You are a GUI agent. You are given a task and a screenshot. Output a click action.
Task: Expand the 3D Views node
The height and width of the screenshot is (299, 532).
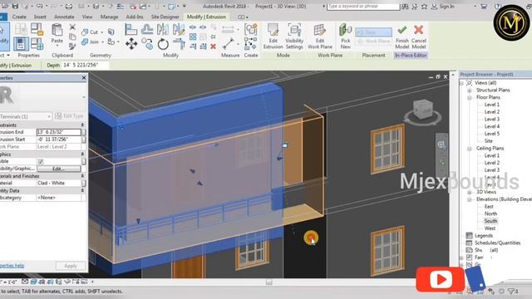(x=470, y=192)
